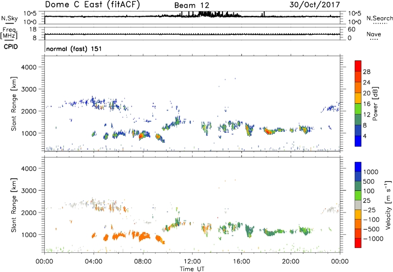Click the "-25" tick on Velocity color bar
Image resolution: width=393 pixels, height=272 pixels.
click(370, 210)
